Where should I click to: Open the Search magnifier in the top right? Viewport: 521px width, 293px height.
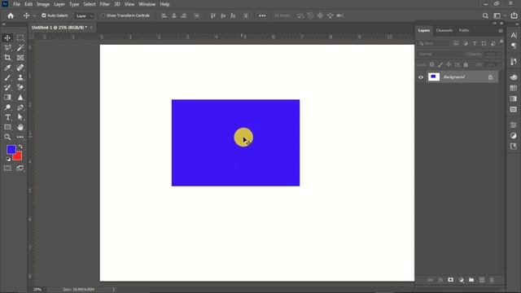coord(485,15)
